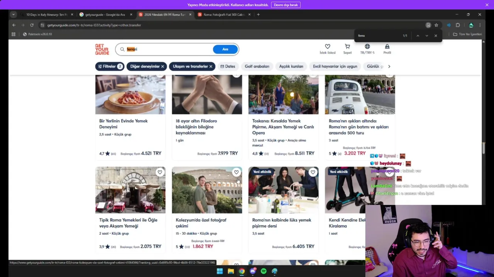Open the Fiat 500 tour image
Viewport: 494px width, 277px height.
pyautogui.click(x=360, y=95)
